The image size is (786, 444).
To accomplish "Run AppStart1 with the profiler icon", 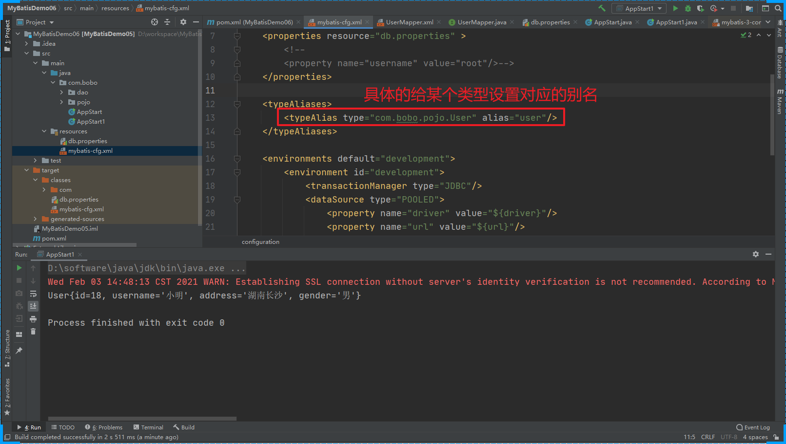I will [713, 8].
